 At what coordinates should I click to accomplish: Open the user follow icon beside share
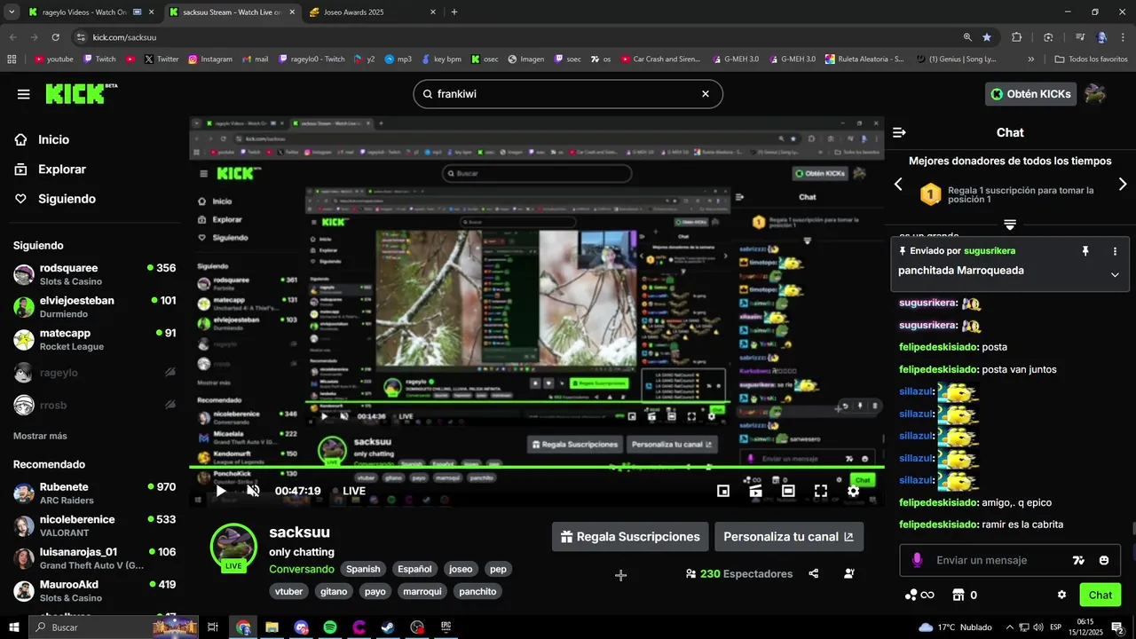pos(848,573)
